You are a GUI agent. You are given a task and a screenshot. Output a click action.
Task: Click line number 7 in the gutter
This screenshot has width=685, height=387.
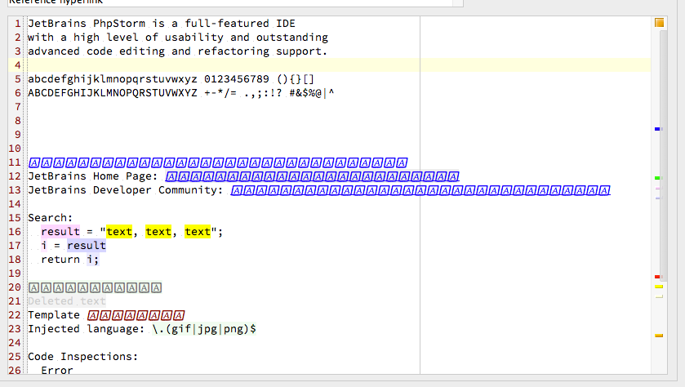(17, 107)
